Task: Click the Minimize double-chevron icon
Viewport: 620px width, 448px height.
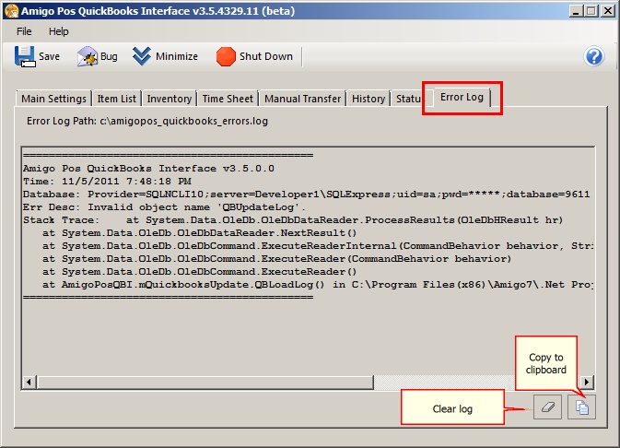Action: pos(142,56)
